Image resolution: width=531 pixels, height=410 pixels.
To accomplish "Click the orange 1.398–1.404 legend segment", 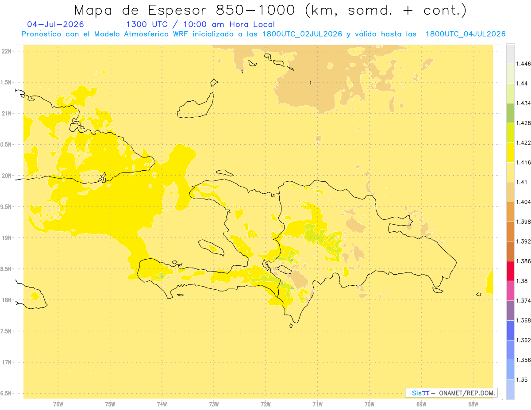I will pyautogui.click(x=510, y=211).
